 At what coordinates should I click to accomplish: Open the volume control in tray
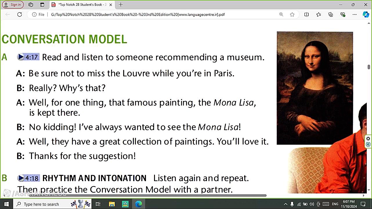pyautogui.click(x=311, y=204)
